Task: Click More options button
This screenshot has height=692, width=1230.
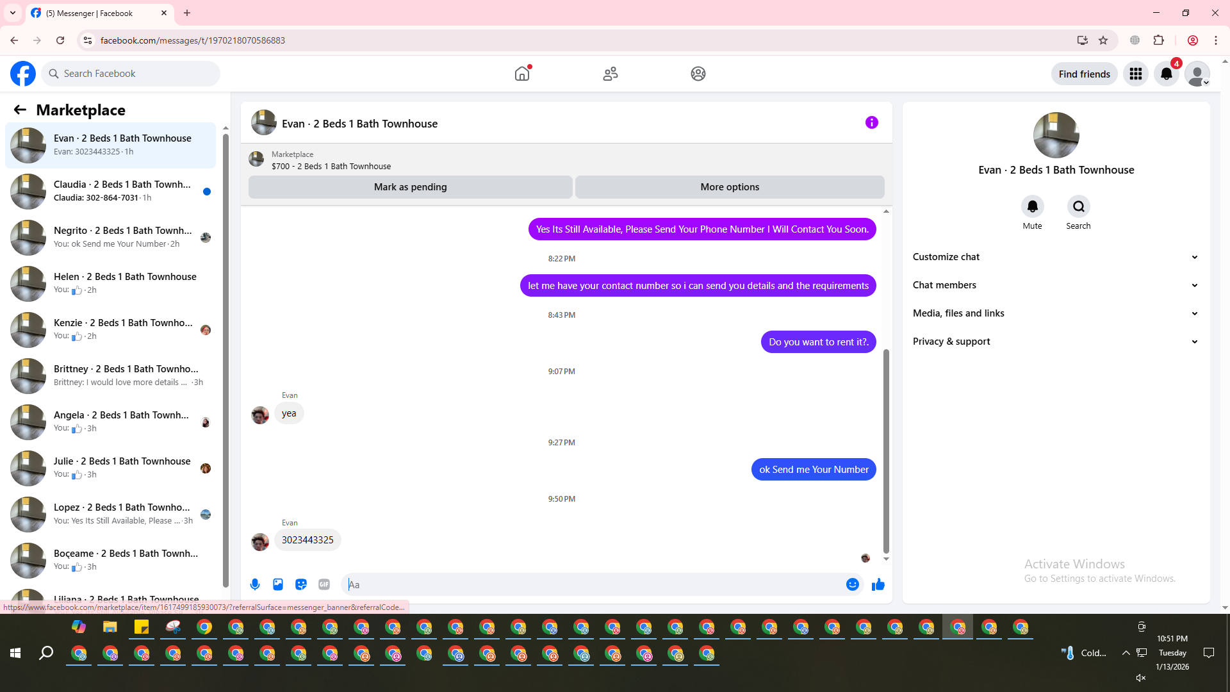Action: [730, 187]
